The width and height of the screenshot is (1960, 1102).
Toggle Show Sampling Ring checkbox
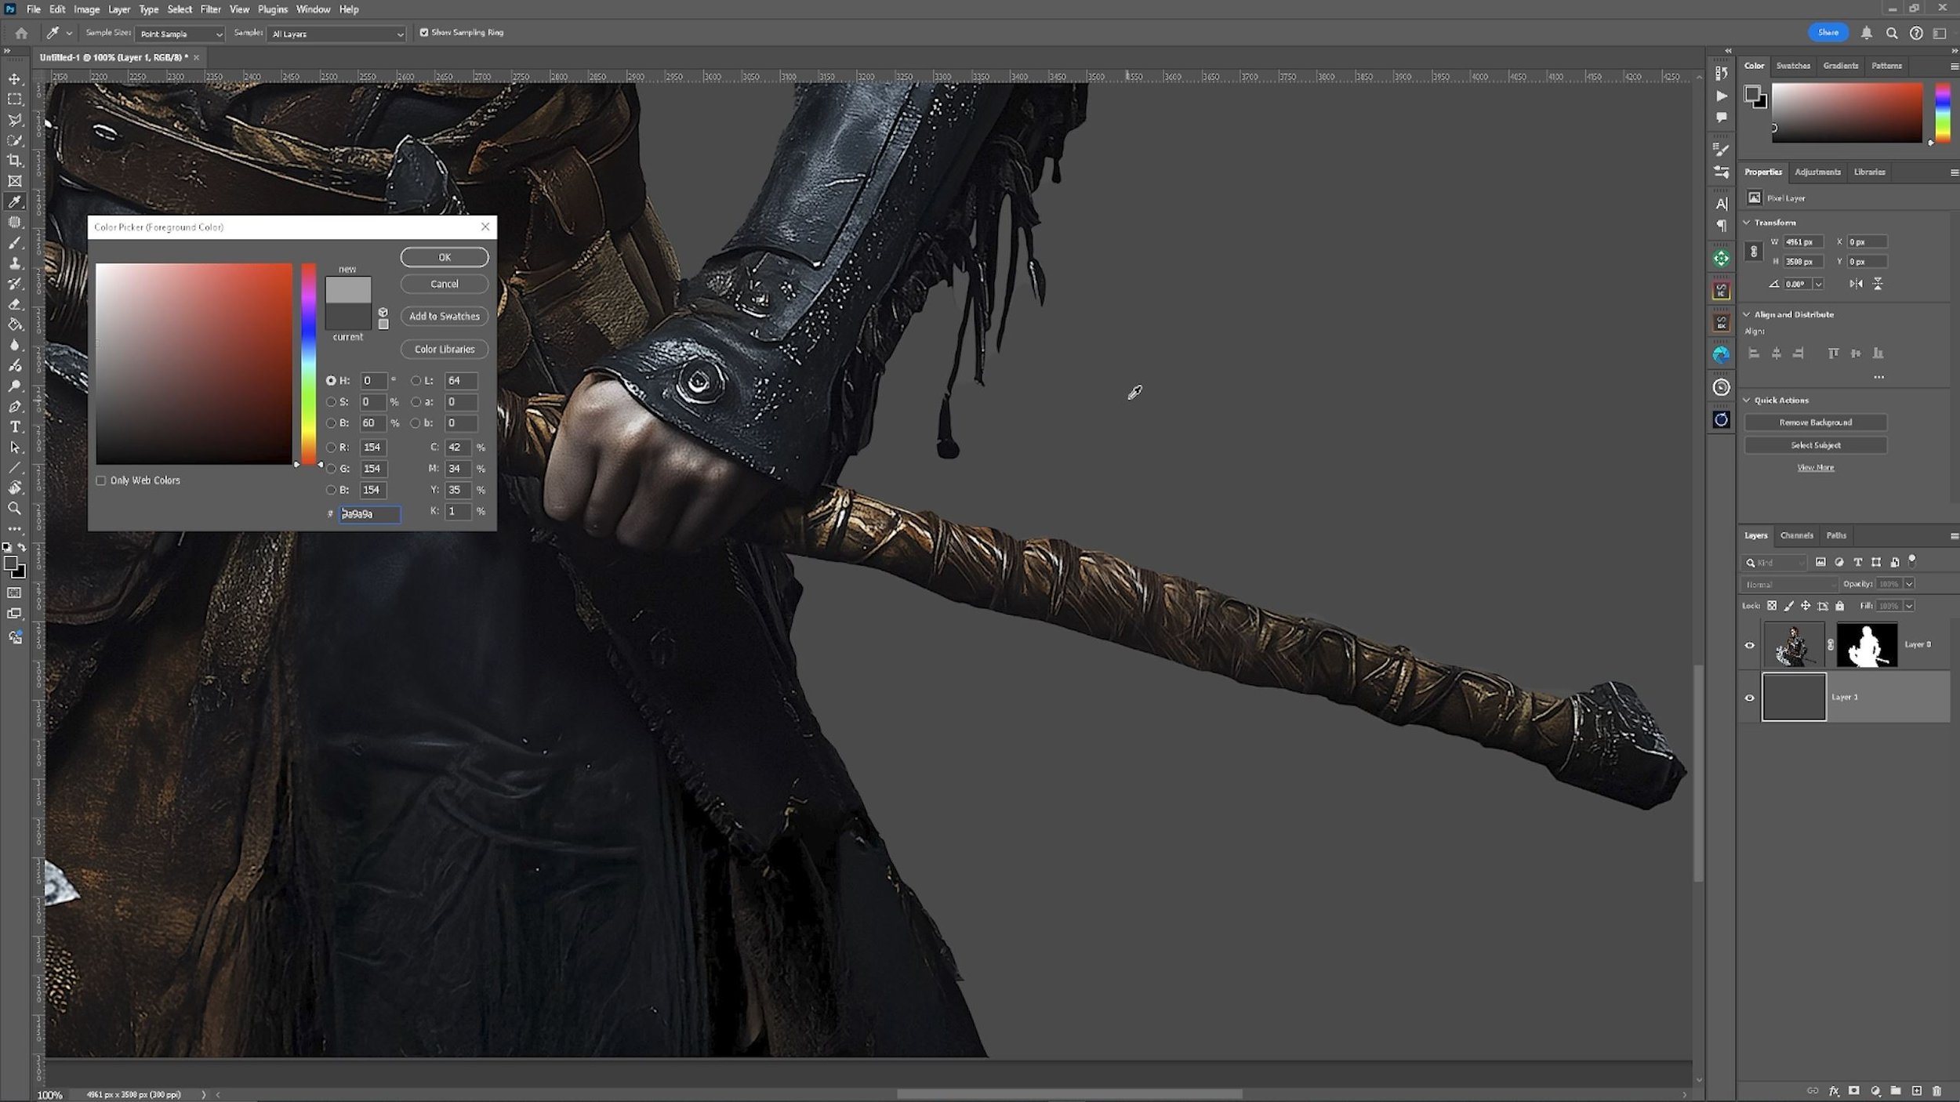click(424, 33)
